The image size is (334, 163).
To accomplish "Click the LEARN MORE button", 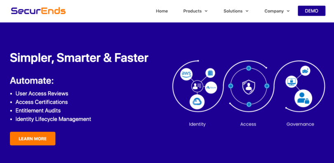I will point(33,139).
